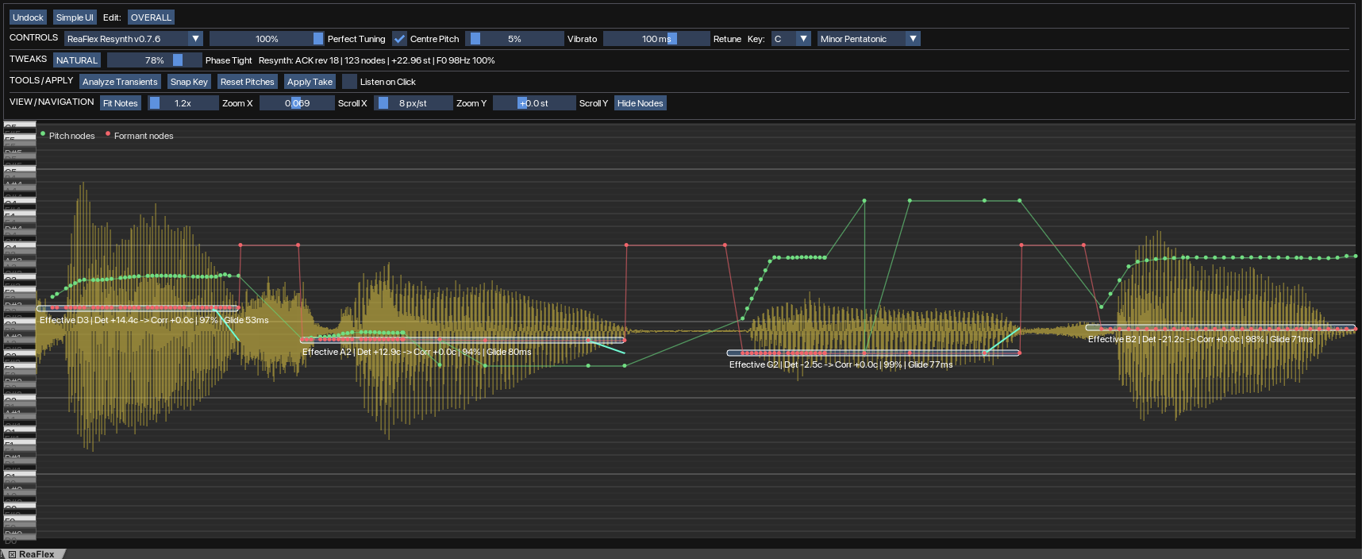
Task: Click the Pitch nodes legend entry
Action: (x=67, y=136)
